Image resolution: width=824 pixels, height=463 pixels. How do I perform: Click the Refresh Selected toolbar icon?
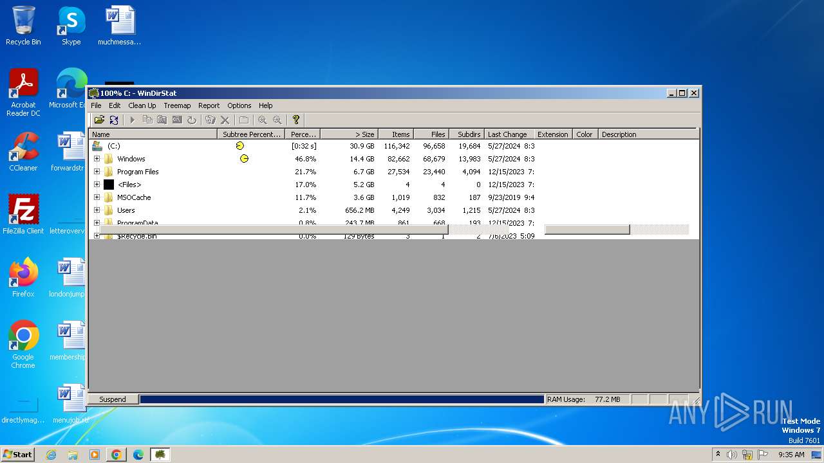(192, 120)
